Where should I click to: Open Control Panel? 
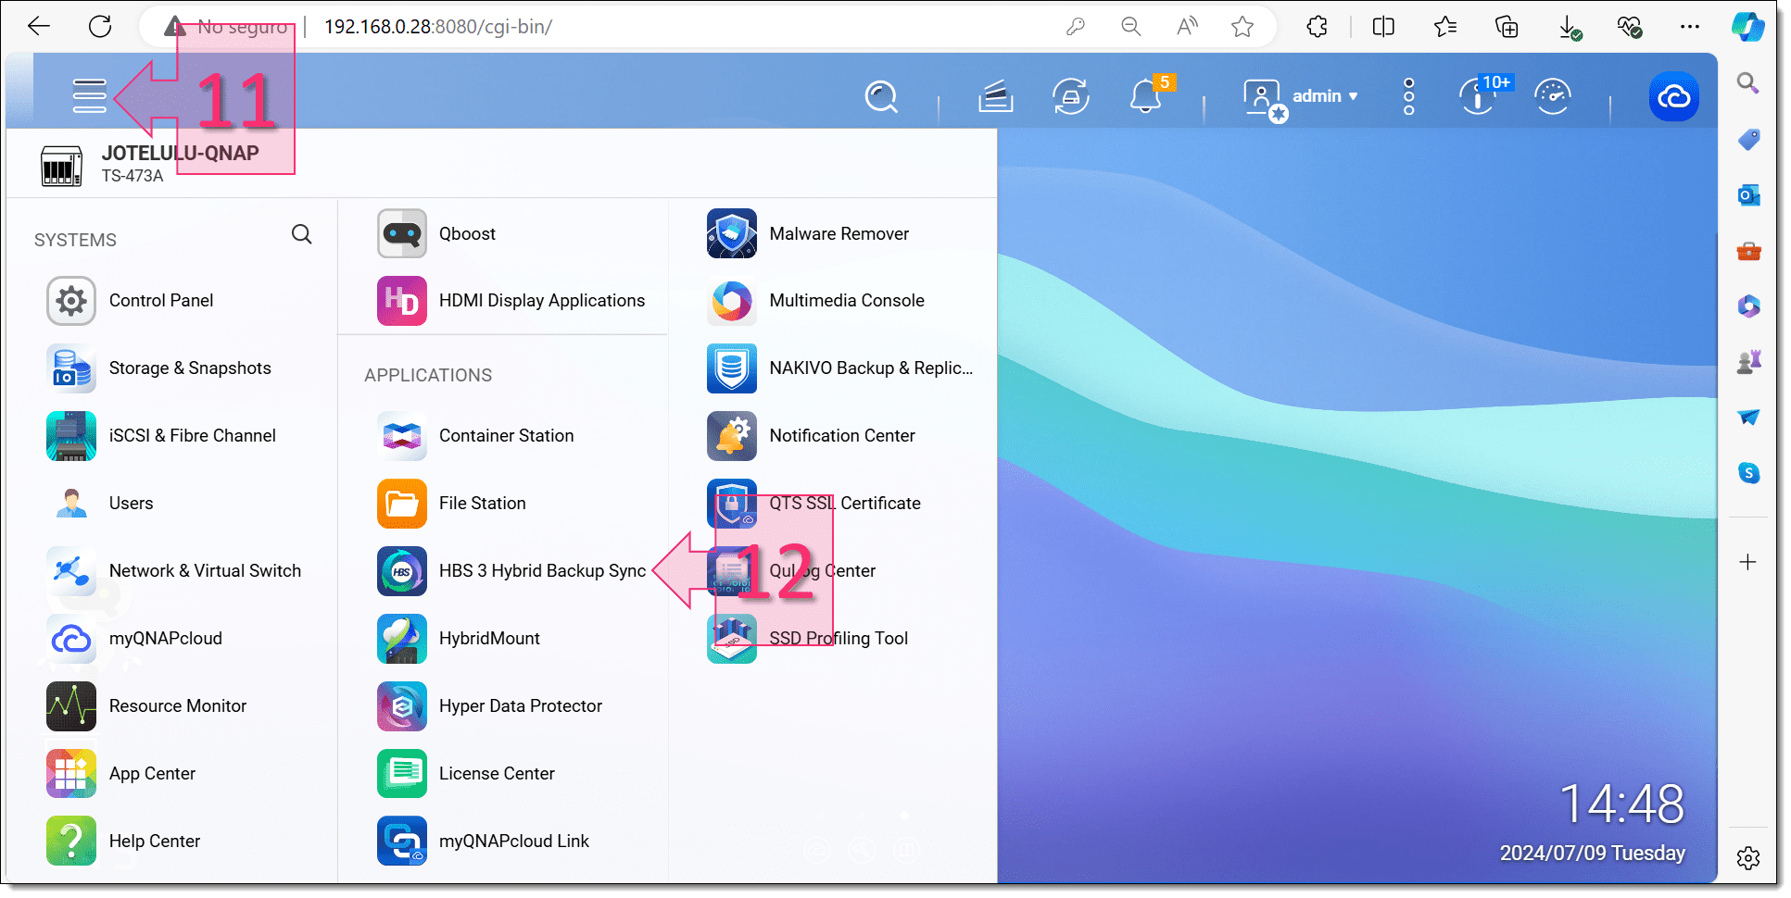[131, 301]
